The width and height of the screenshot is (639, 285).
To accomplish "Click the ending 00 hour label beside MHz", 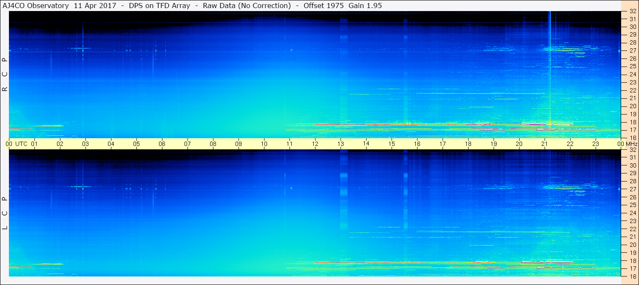I will pos(621,144).
